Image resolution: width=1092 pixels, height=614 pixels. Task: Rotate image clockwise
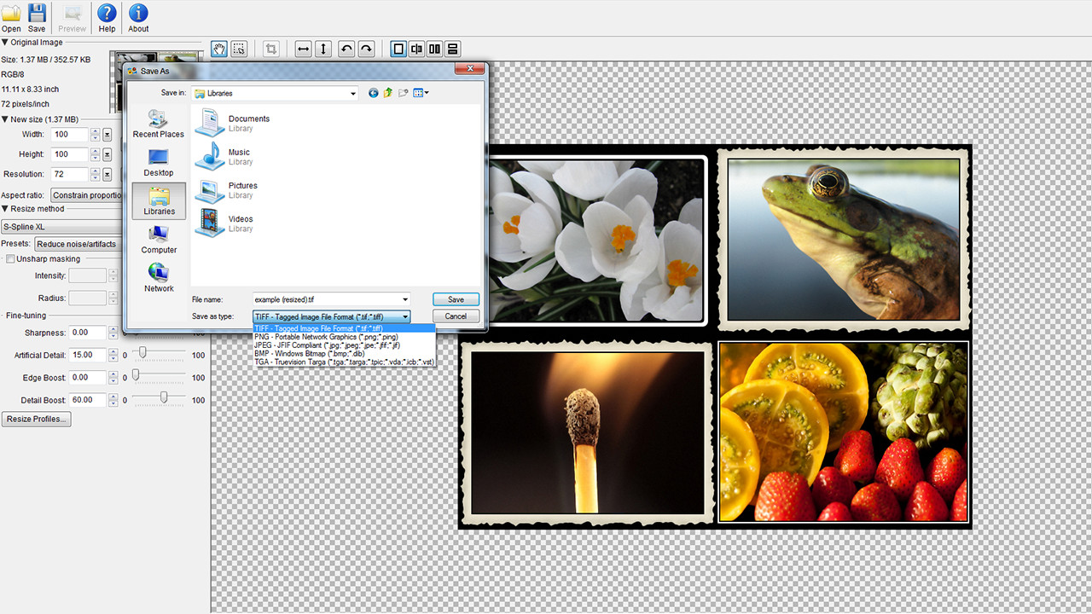coord(366,49)
